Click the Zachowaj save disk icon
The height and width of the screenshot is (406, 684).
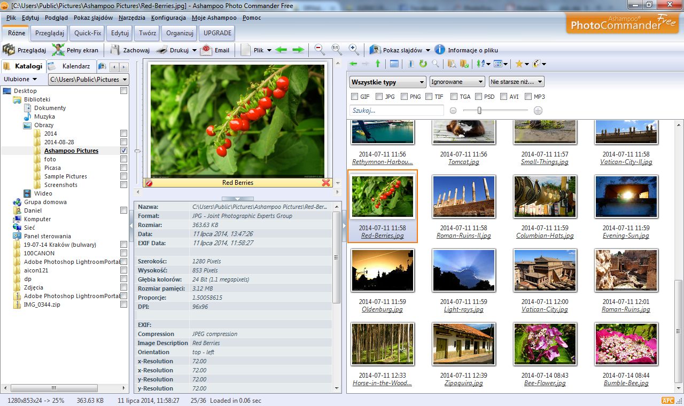[115, 50]
